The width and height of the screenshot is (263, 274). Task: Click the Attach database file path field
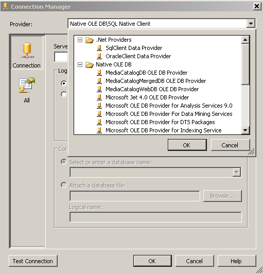tap(135, 196)
